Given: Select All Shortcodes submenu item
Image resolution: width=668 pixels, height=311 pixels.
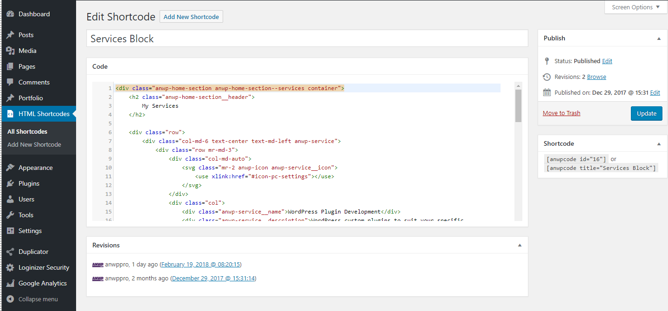Looking at the screenshot, I should point(27,131).
